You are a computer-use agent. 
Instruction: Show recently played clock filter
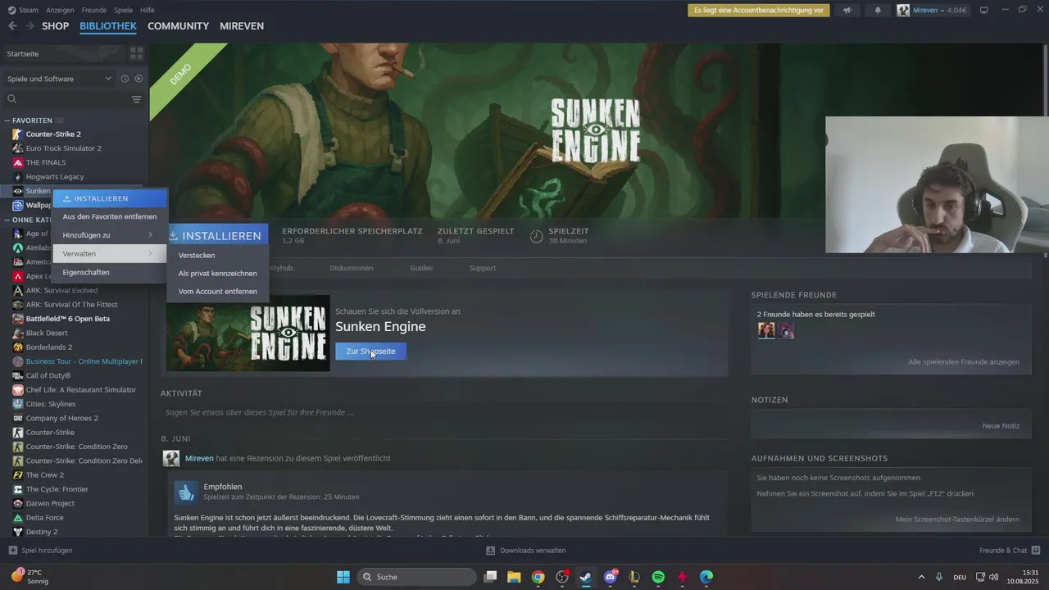pyautogui.click(x=125, y=79)
